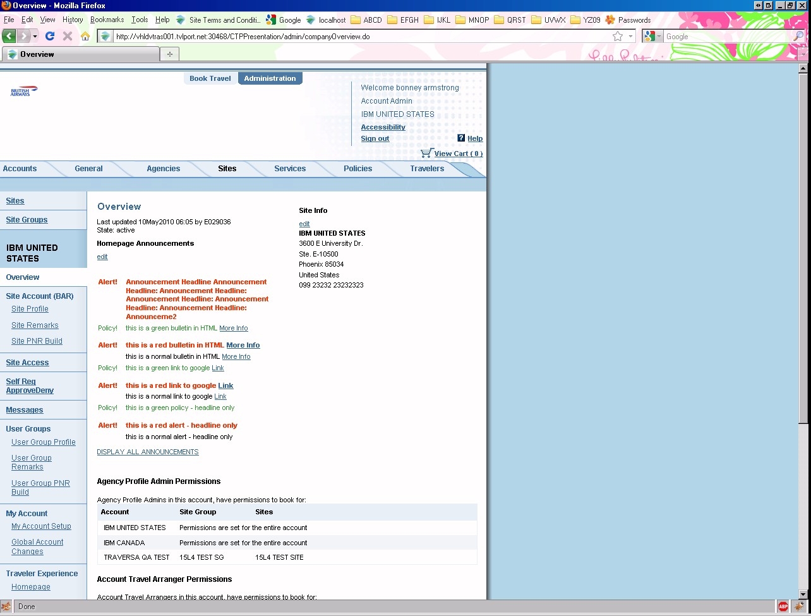
Task: Click the browser Back arrow button
Action: point(9,36)
